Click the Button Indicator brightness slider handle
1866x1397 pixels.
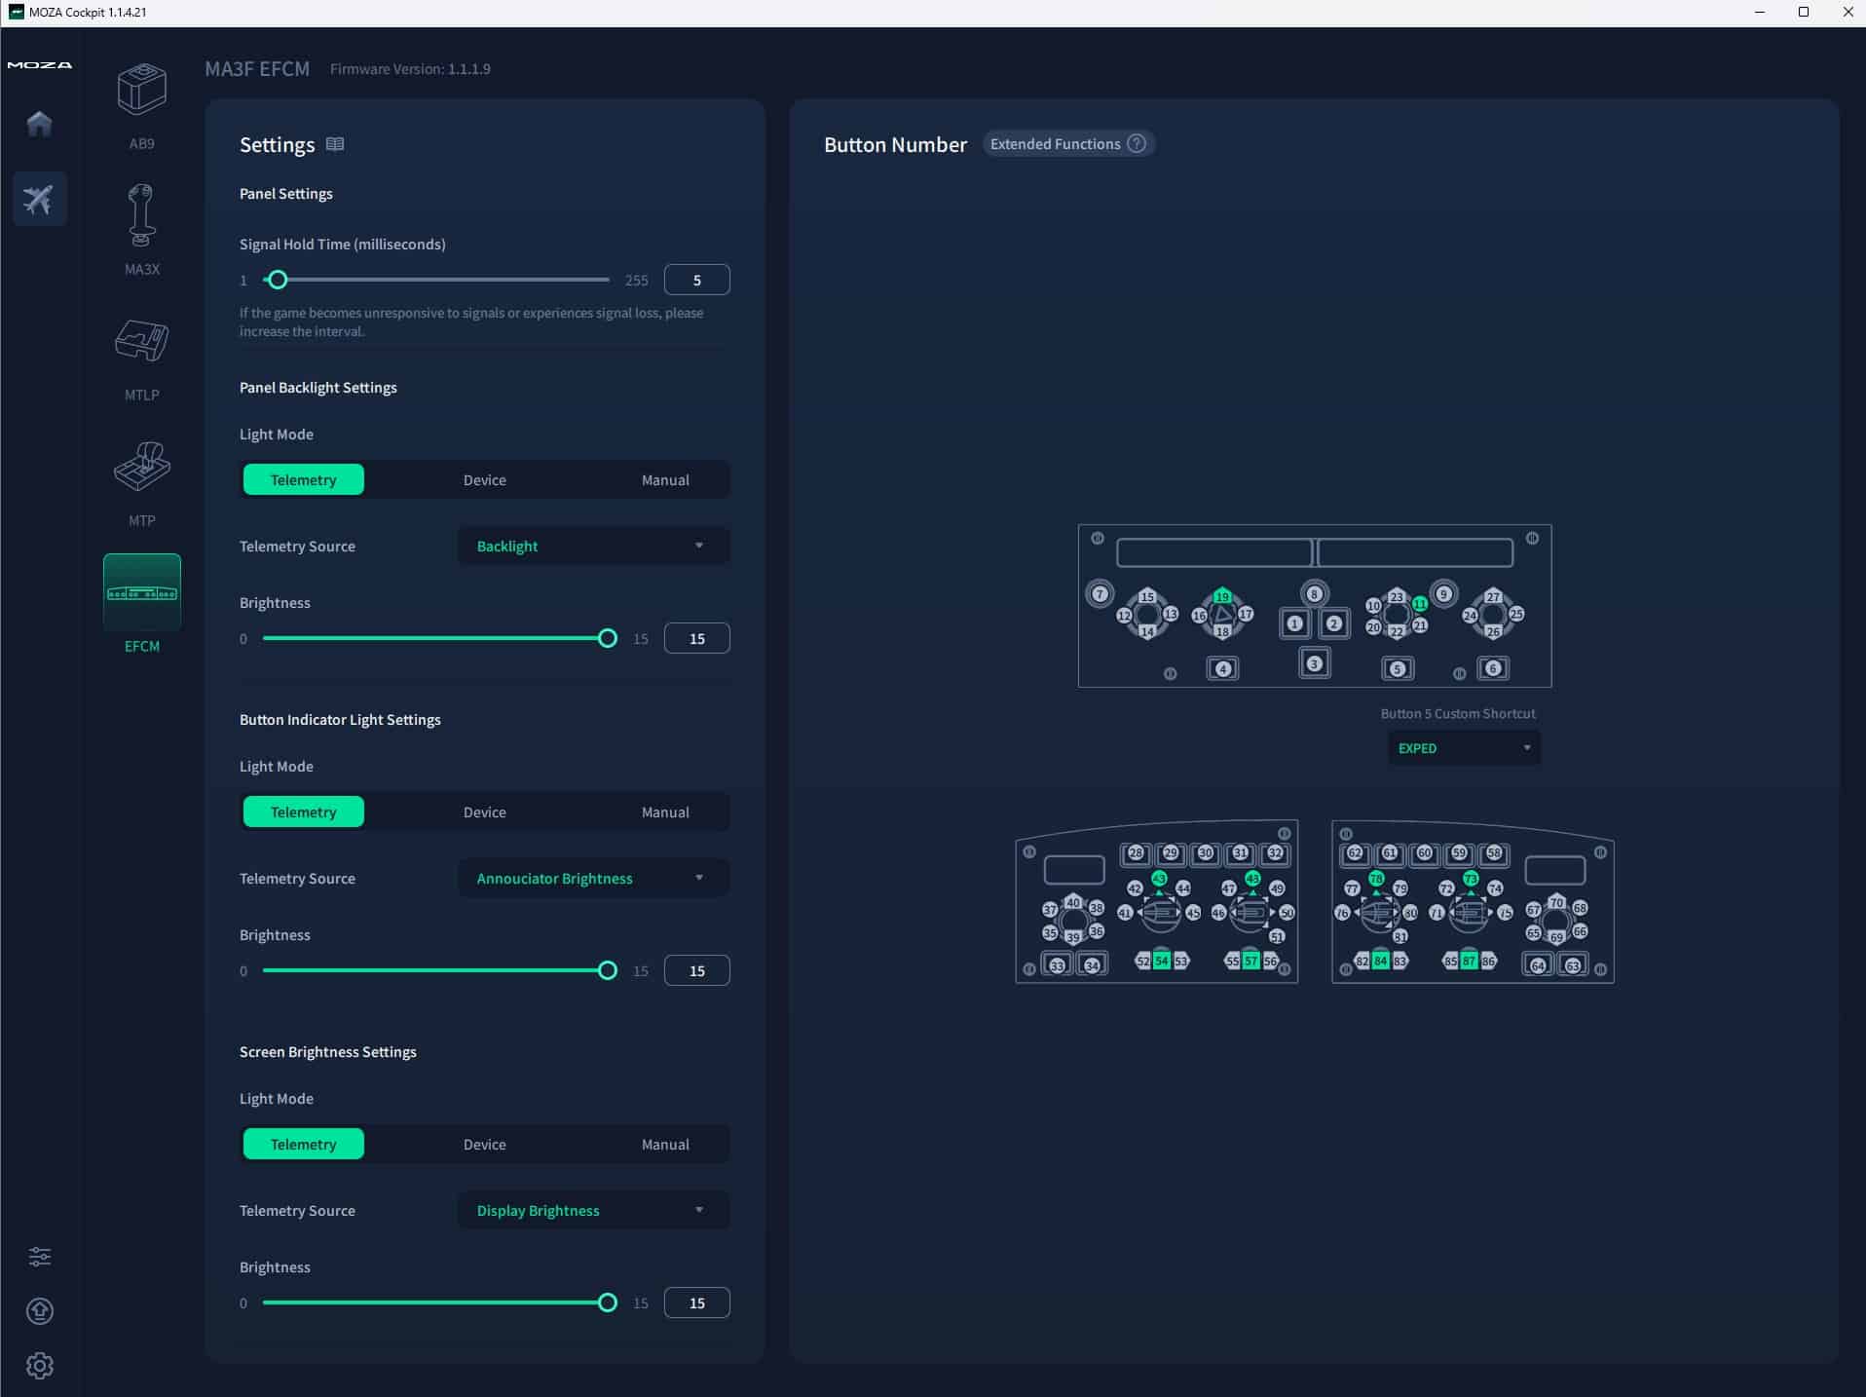[608, 970]
